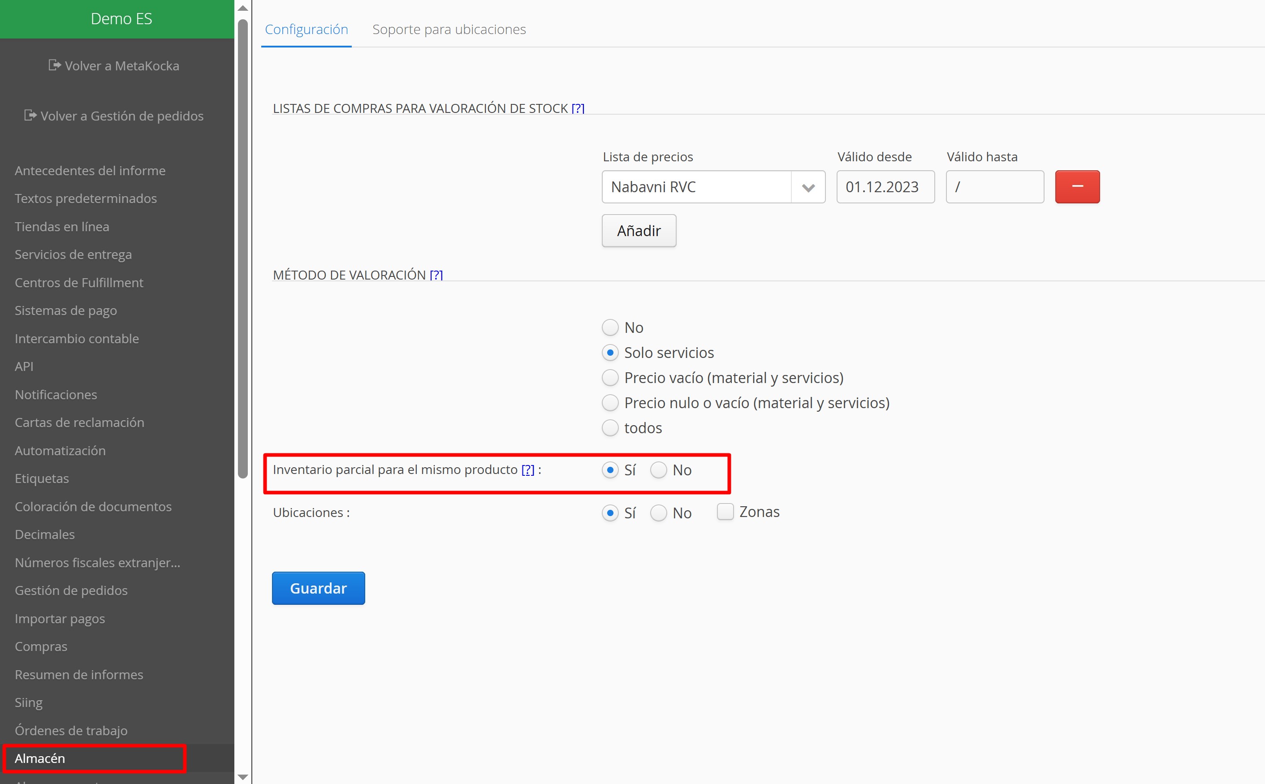
Task: Open help [?] for Método de valoración
Action: click(x=436, y=275)
